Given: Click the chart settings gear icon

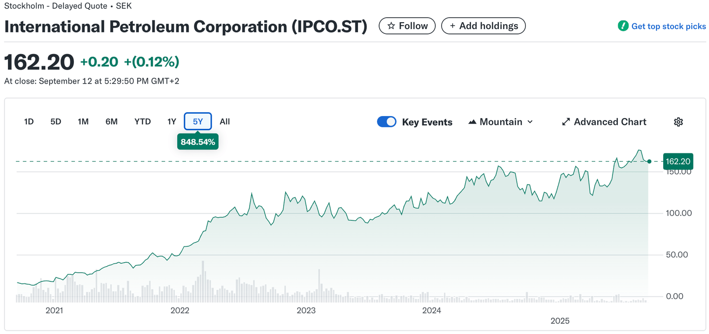Looking at the screenshot, I should point(678,122).
